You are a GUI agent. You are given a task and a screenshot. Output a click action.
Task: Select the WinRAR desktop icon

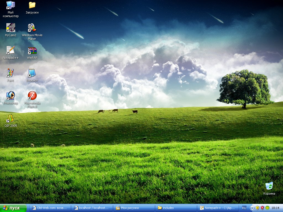32,51
